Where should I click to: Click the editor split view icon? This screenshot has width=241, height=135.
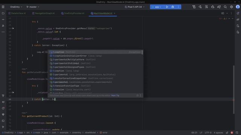[223, 13]
